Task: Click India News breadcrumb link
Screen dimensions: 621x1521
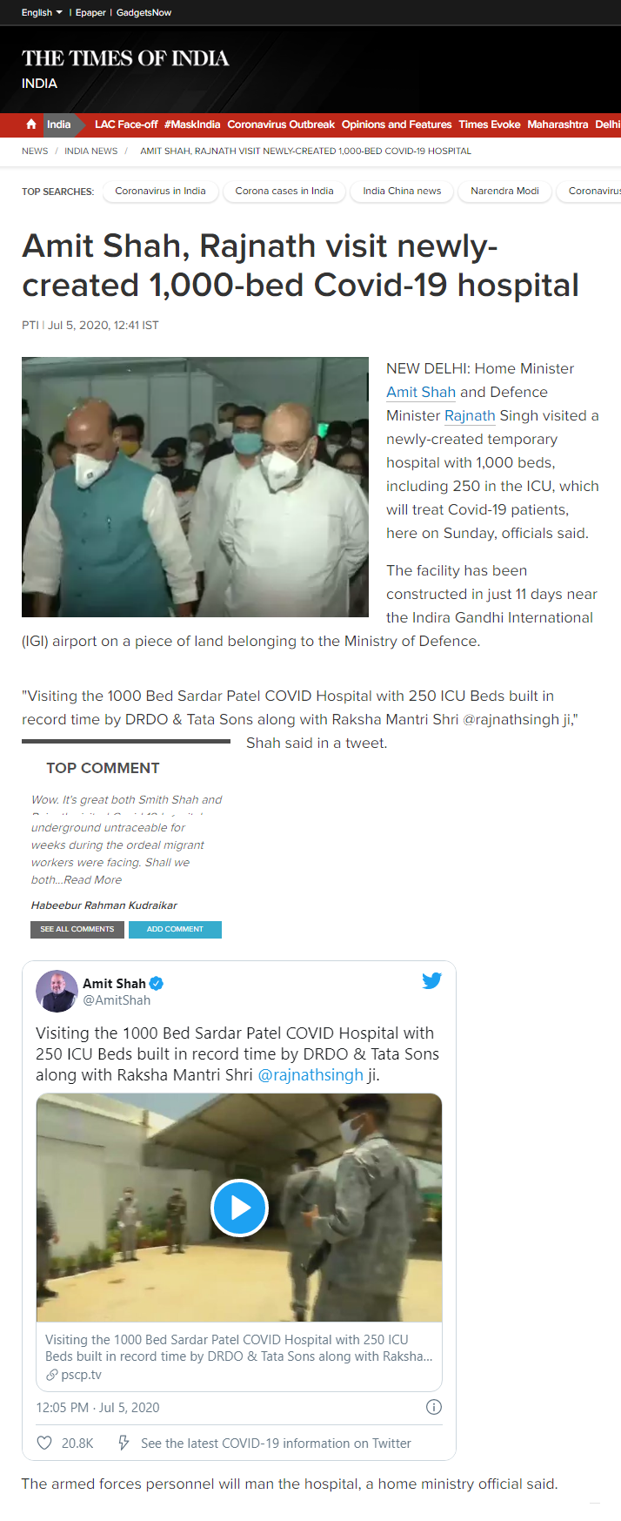Action: click(90, 151)
